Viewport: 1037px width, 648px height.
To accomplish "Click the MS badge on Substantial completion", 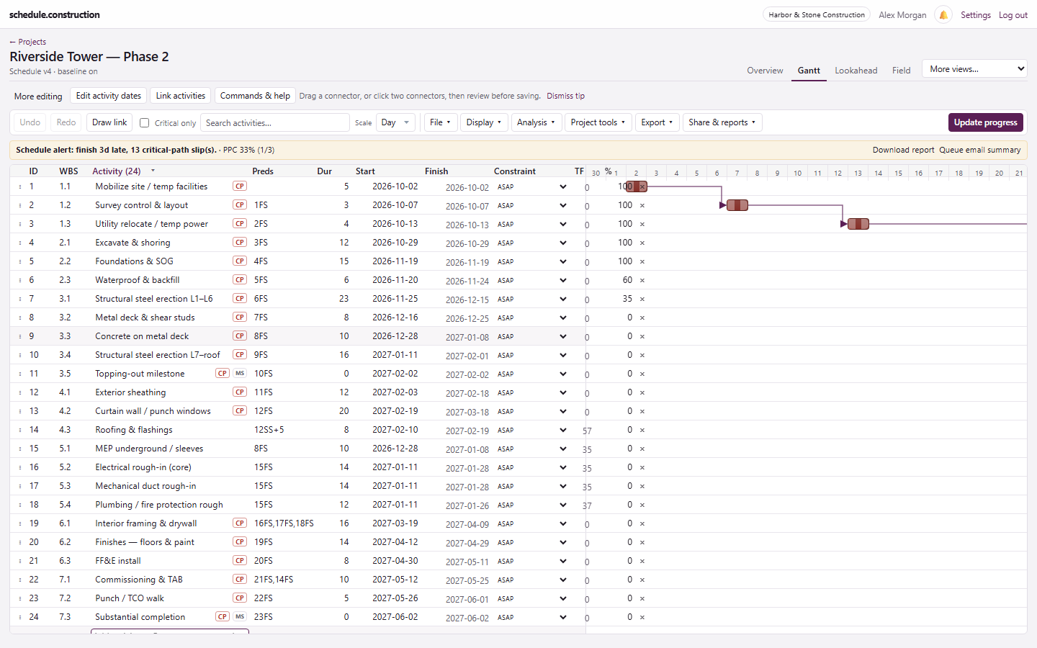I will (240, 617).
